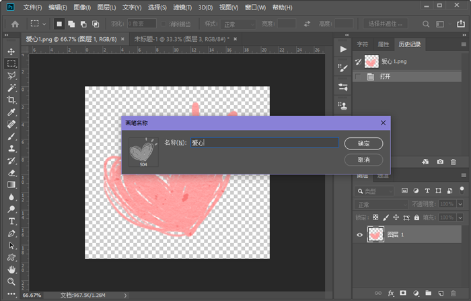Create new document from current state
Viewport: 471px width, 301px height.
[x=425, y=162]
